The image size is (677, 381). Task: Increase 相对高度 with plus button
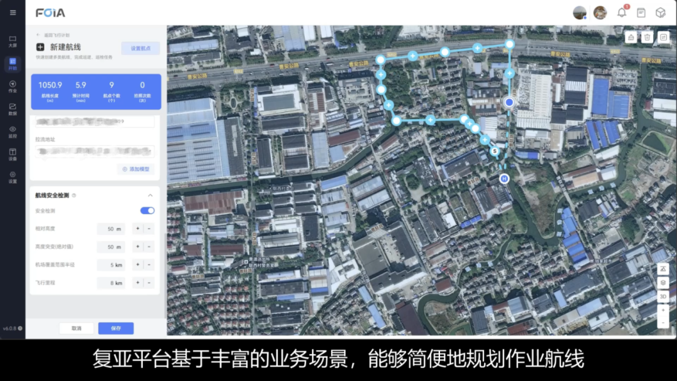(138, 229)
